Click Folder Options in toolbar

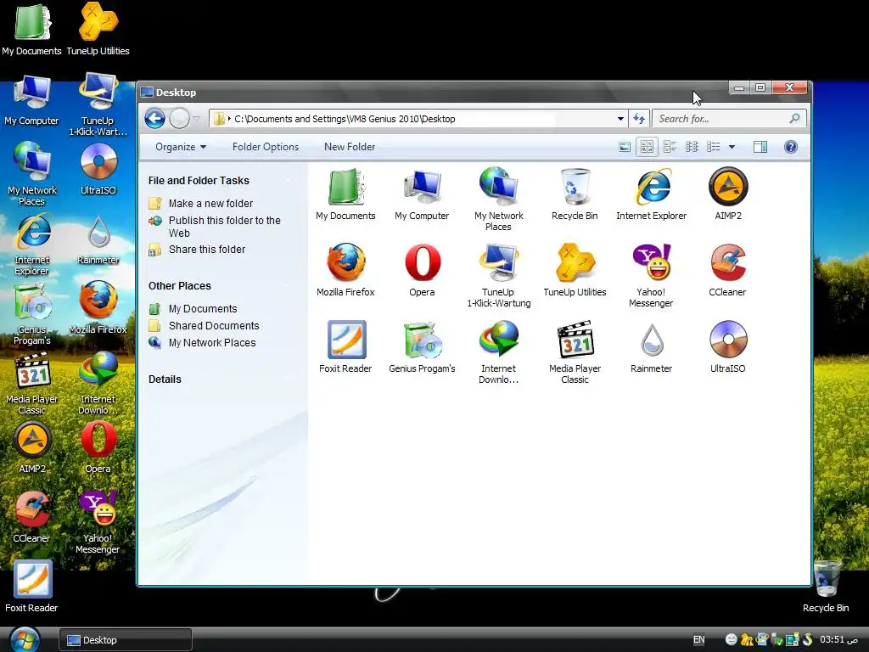pyautogui.click(x=266, y=147)
